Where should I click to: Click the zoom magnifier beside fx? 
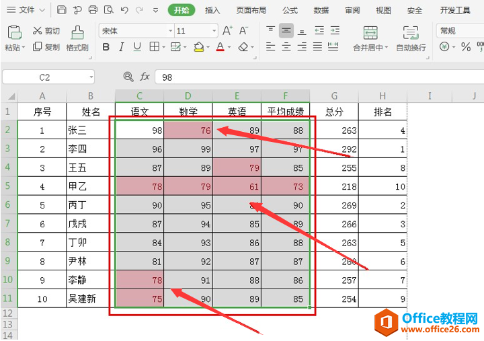(128, 77)
